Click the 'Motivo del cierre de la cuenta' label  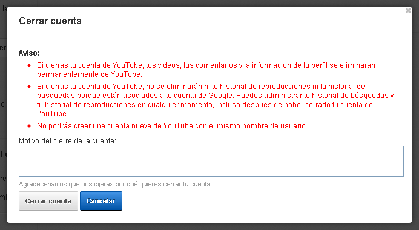(67, 141)
